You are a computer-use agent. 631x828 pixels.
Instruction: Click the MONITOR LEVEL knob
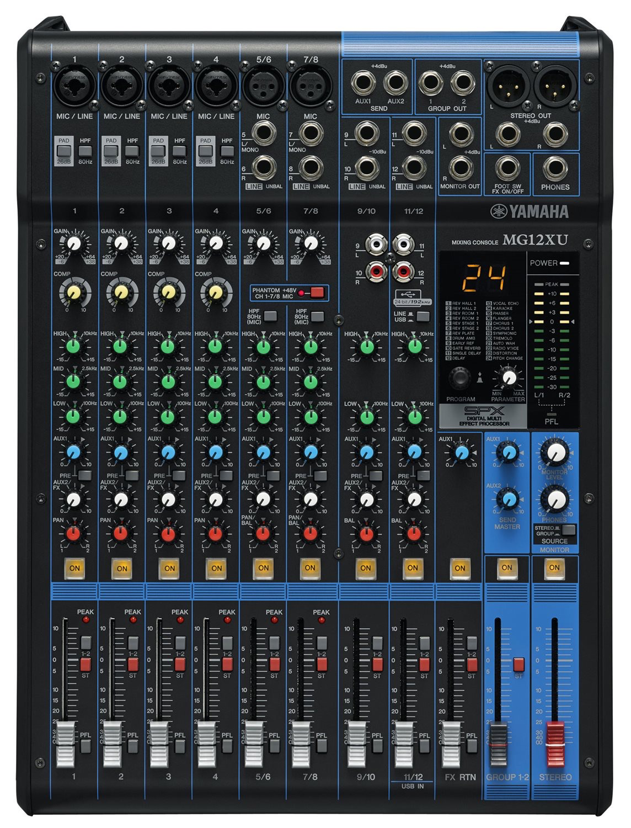click(x=554, y=453)
